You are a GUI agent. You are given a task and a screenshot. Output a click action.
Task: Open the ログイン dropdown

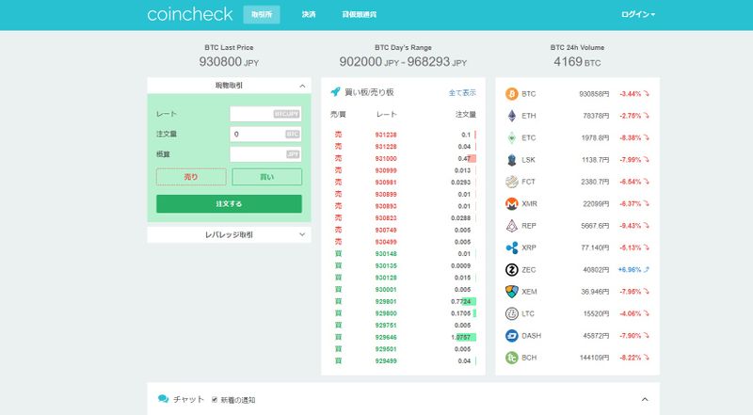pos(638,14)
